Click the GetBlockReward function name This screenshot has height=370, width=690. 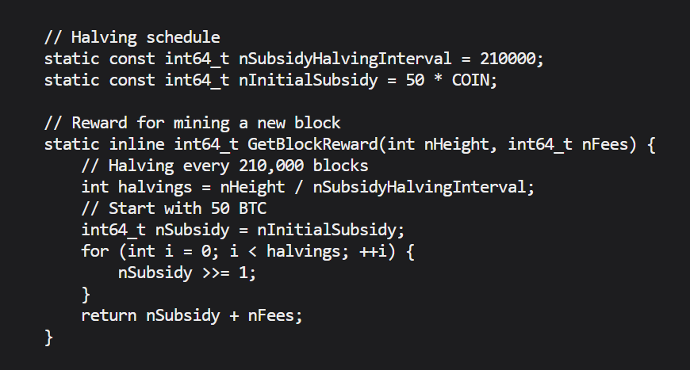click(x=312, y=144)
